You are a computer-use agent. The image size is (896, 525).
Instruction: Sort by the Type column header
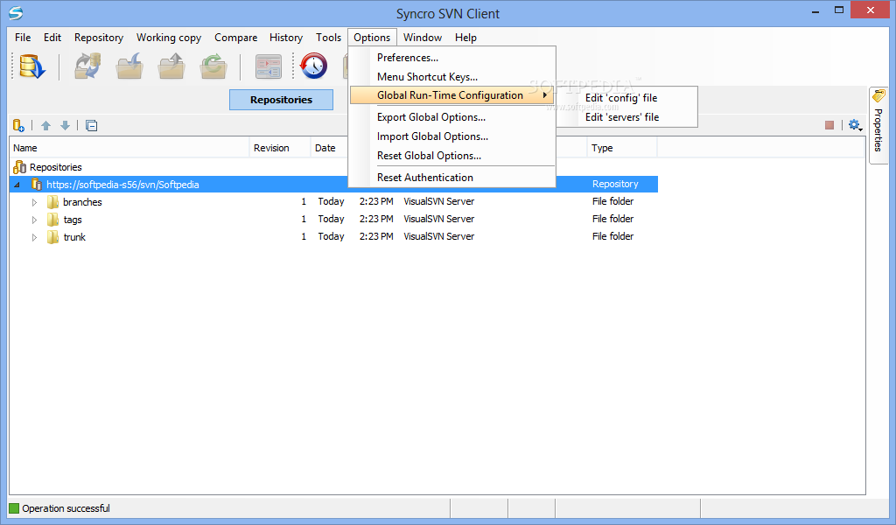[622, 147]
